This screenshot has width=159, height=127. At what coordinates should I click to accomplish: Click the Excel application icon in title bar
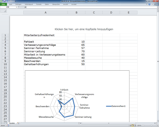click(2, 2)
